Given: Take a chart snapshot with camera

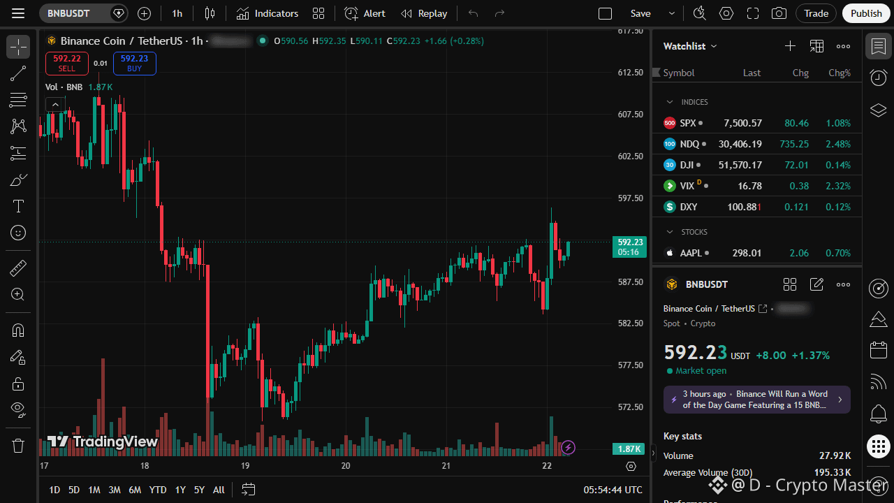Looking at the screenshot, I should (x=779, y=13).
